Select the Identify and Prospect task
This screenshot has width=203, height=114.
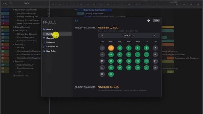(27, 13)
